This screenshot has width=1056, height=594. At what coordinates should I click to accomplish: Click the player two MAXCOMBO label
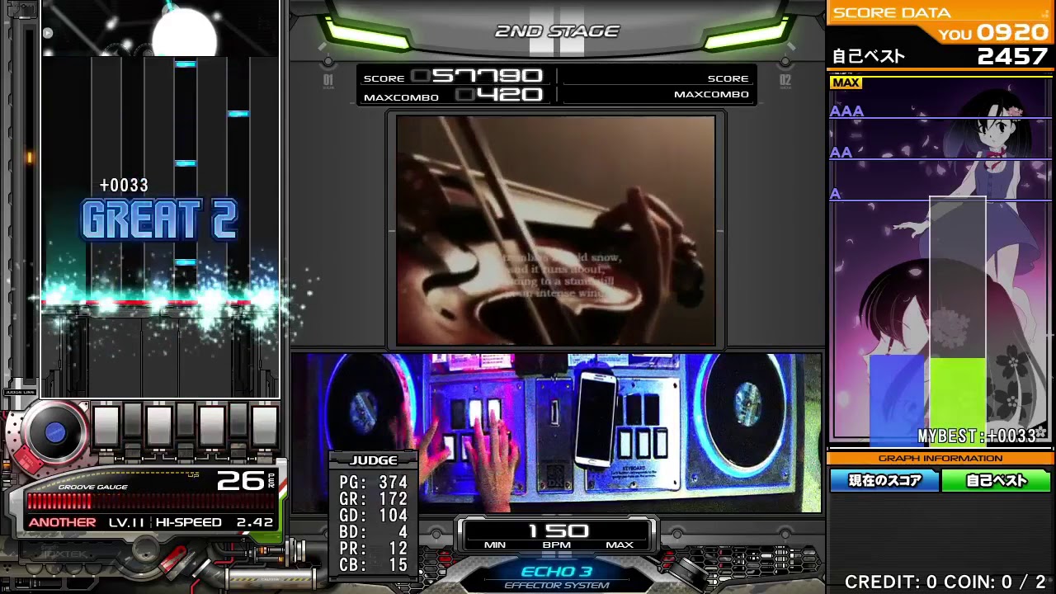coord(711,94)
